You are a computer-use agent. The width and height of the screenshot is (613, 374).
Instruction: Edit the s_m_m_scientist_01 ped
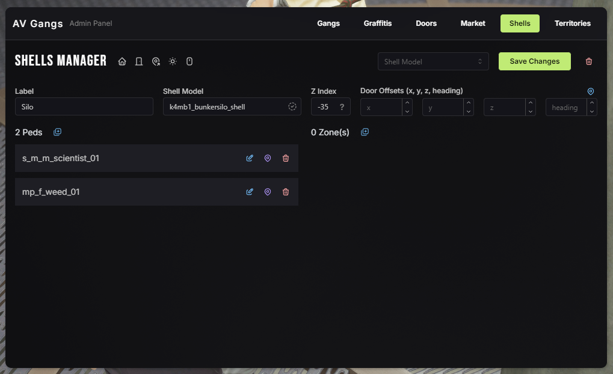pyautogui.click(x=250, y=158)
